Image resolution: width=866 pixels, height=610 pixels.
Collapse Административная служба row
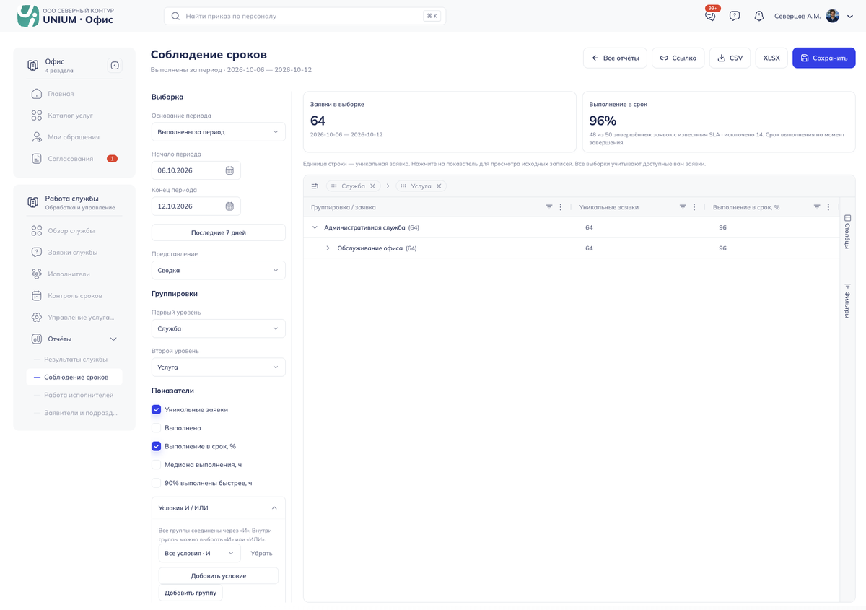point(315,227)
